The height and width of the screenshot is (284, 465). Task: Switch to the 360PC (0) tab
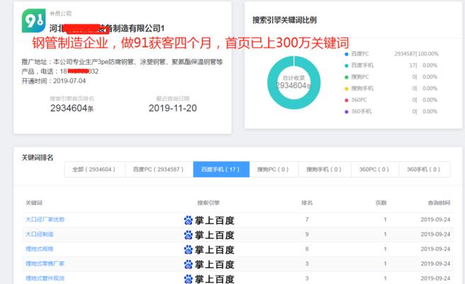coord(375,169)
